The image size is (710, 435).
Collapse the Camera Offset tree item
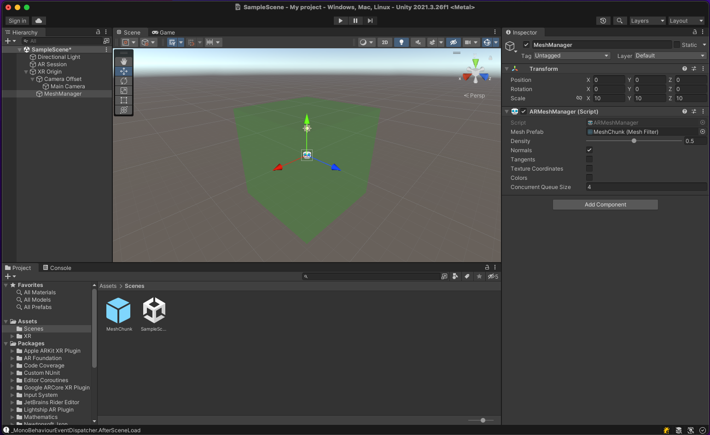(32, 79)
